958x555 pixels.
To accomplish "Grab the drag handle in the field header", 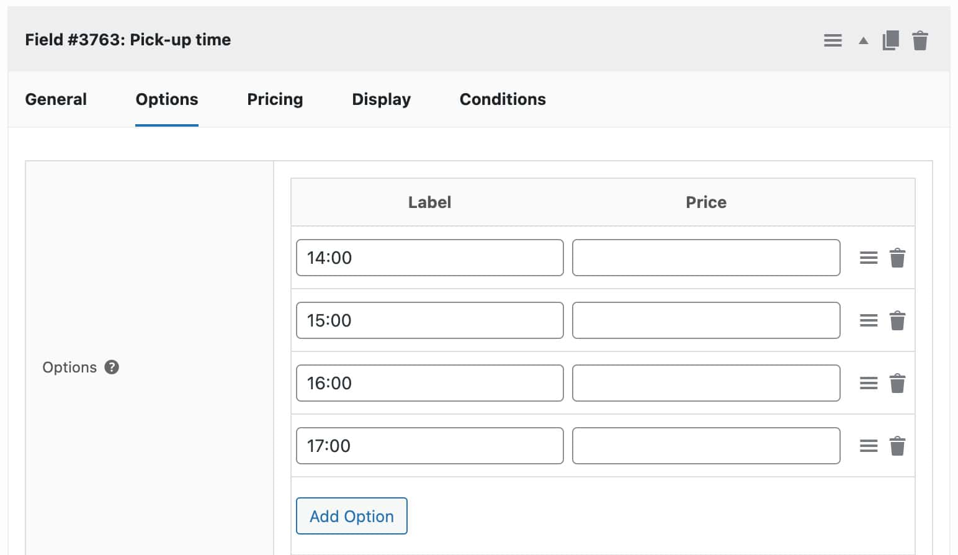I will coord(833,40).
